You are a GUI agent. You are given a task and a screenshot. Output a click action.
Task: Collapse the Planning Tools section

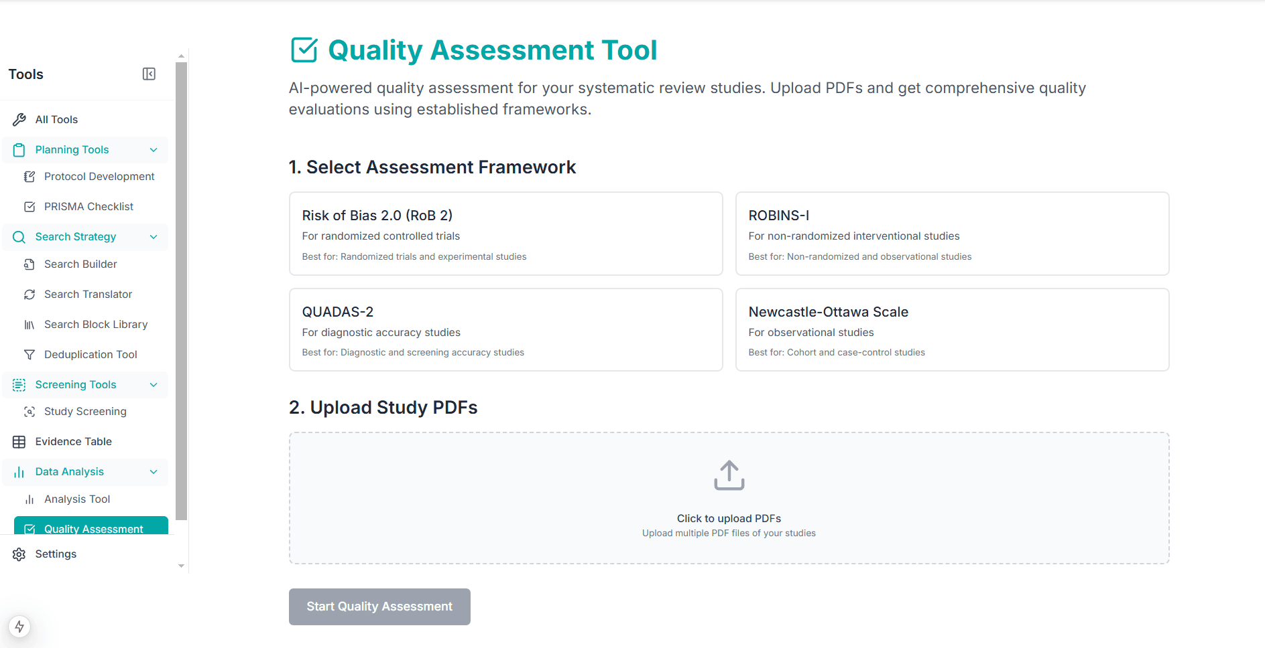click(154, 149)
